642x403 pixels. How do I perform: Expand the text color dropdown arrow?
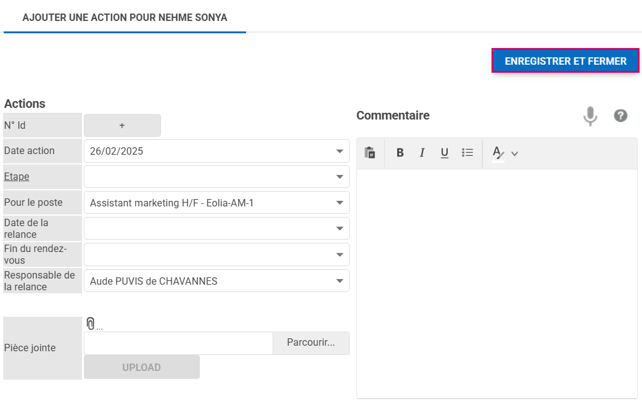[x=514, y=153]
